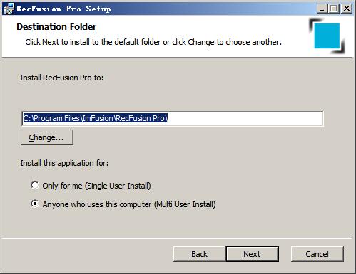Click the highlighted install path text
Viewport: 356px width, 274px height.
pyautogui.click(x=96, y=118)
